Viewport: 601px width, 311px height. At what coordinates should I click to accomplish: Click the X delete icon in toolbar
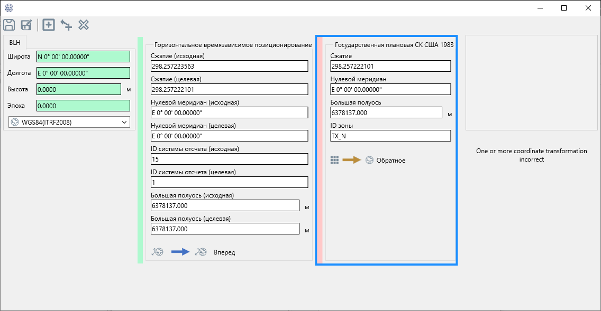tap(84, 25)
